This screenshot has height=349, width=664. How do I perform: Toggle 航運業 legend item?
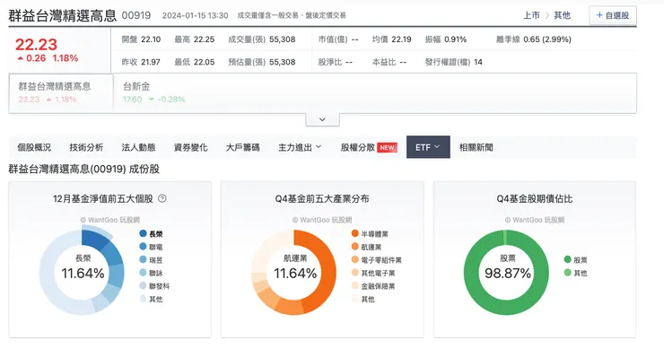pyautogui.click(x=367, y=247)
